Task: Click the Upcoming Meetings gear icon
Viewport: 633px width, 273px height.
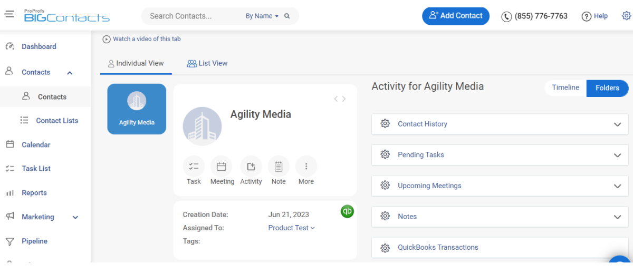Action: click(385, 186)
